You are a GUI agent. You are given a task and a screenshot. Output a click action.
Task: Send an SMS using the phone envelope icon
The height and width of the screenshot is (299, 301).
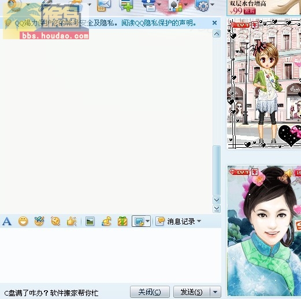[104, 5]
